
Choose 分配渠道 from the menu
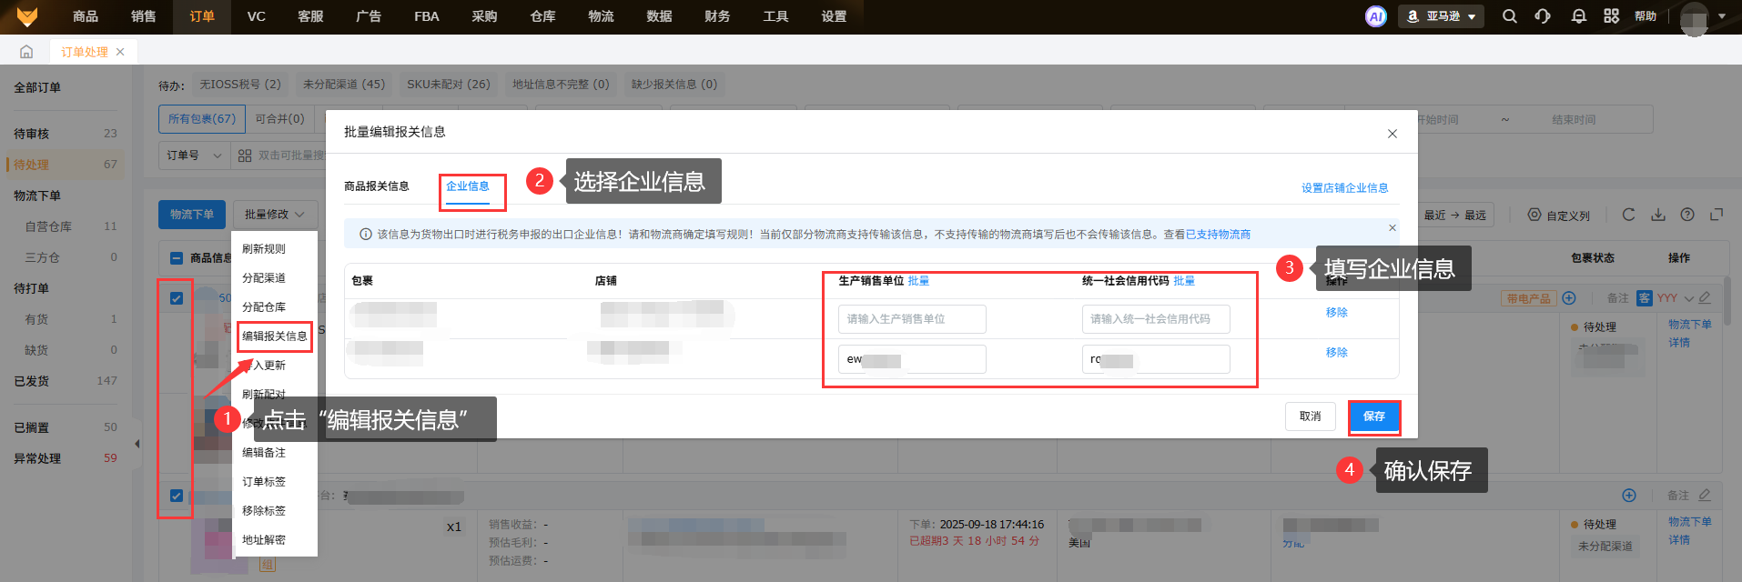pos(264,278)
